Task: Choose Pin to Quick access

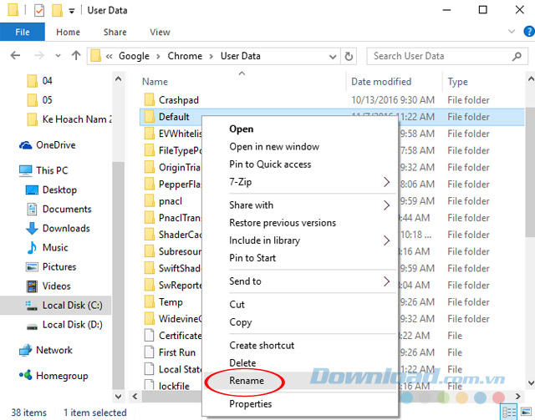Action: (x=270, y=164)
